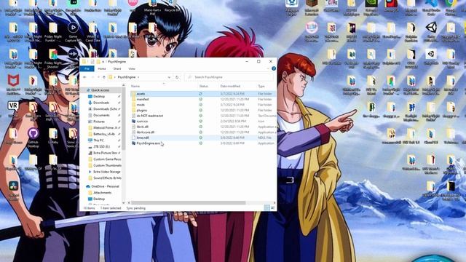Select the PsychEngine.exe application icon
This screenshot has width=466, height=262.
(133, 143)
